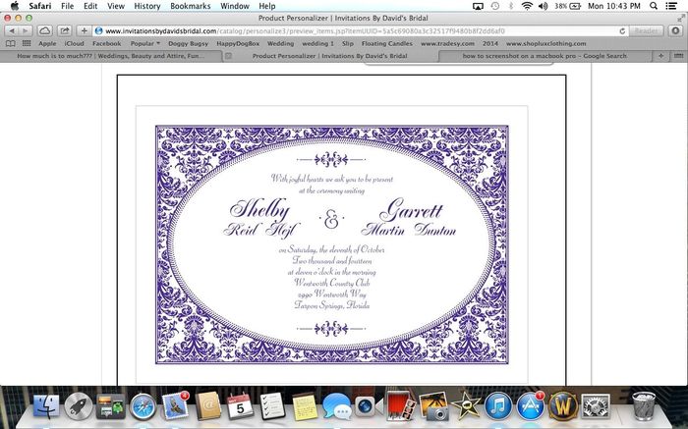Open the 2014 bookmark

tap(490, 43)
